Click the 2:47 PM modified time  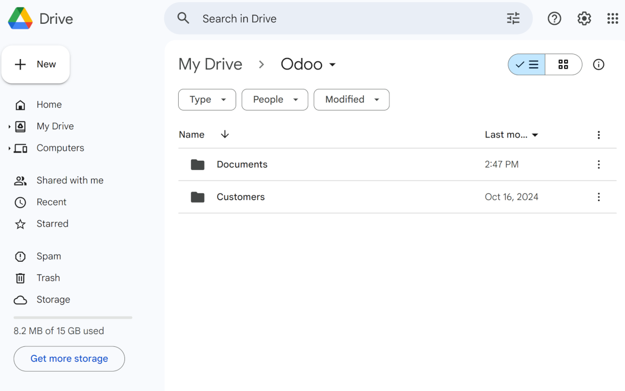pyautogui.click(x=502, y=165)
